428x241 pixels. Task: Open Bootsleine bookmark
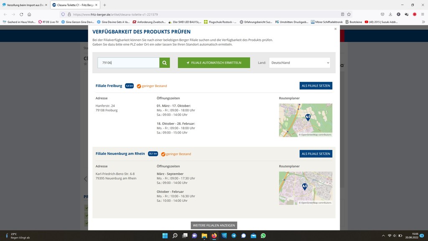(x=354, y=22)
